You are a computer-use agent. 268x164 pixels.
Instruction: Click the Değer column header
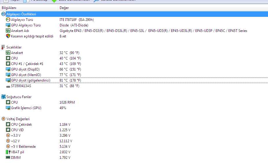tap(64, 8)
